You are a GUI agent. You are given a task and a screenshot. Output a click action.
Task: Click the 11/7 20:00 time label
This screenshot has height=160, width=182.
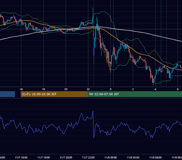(x=66, y=157)
